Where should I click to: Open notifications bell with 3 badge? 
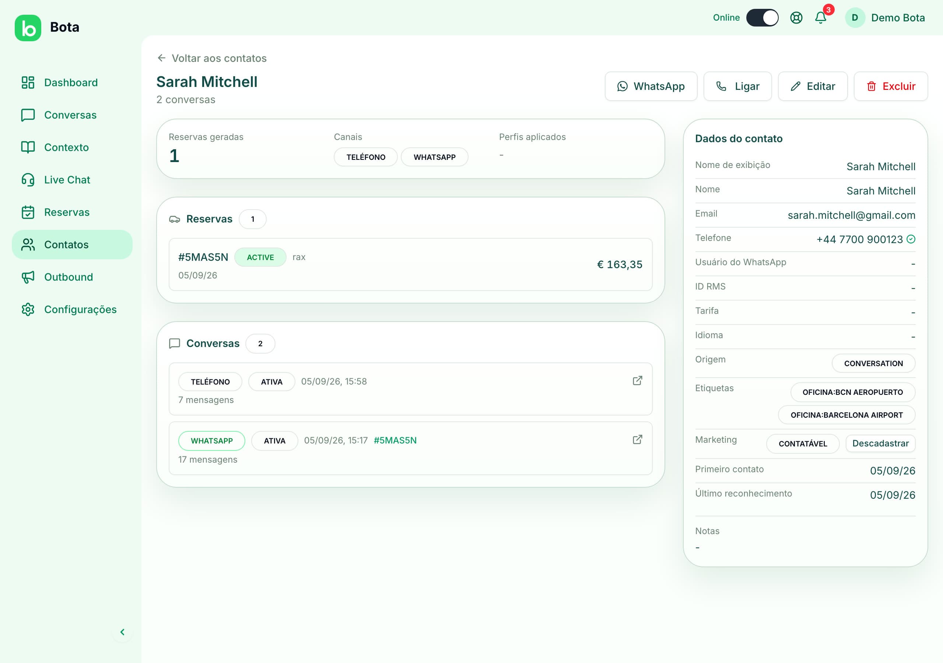[821, 17]
